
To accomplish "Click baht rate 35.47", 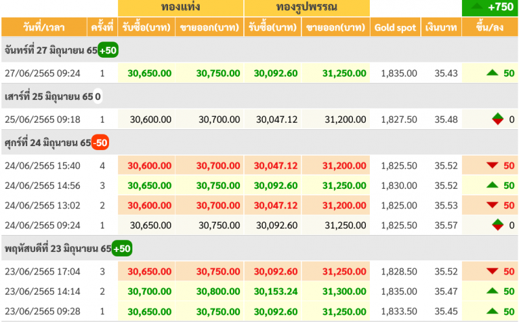I will pyautogui.click(x=446, y=291).
